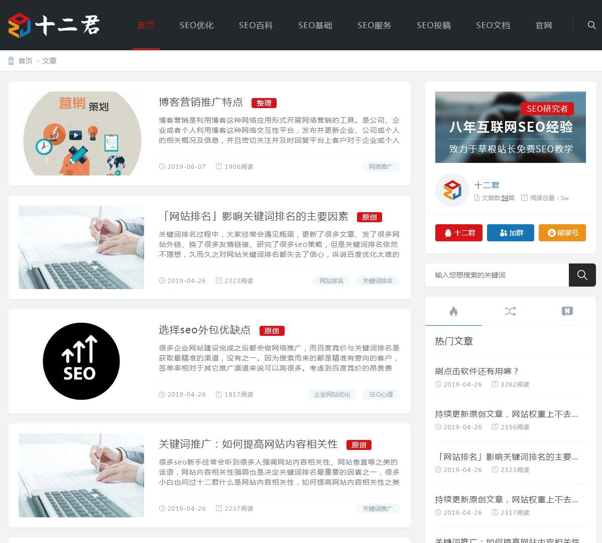Open SEO百科 menu item
Image resolution: width=602 pixels, height=543 pixels.
(256, 25)
